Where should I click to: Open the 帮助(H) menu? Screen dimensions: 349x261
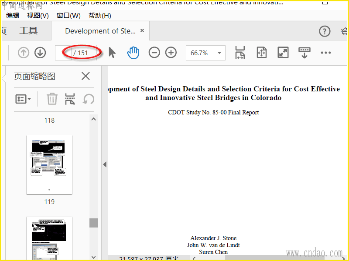click(100, 16)
